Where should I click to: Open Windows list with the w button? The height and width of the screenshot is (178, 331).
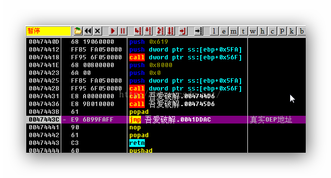[253, 31]
